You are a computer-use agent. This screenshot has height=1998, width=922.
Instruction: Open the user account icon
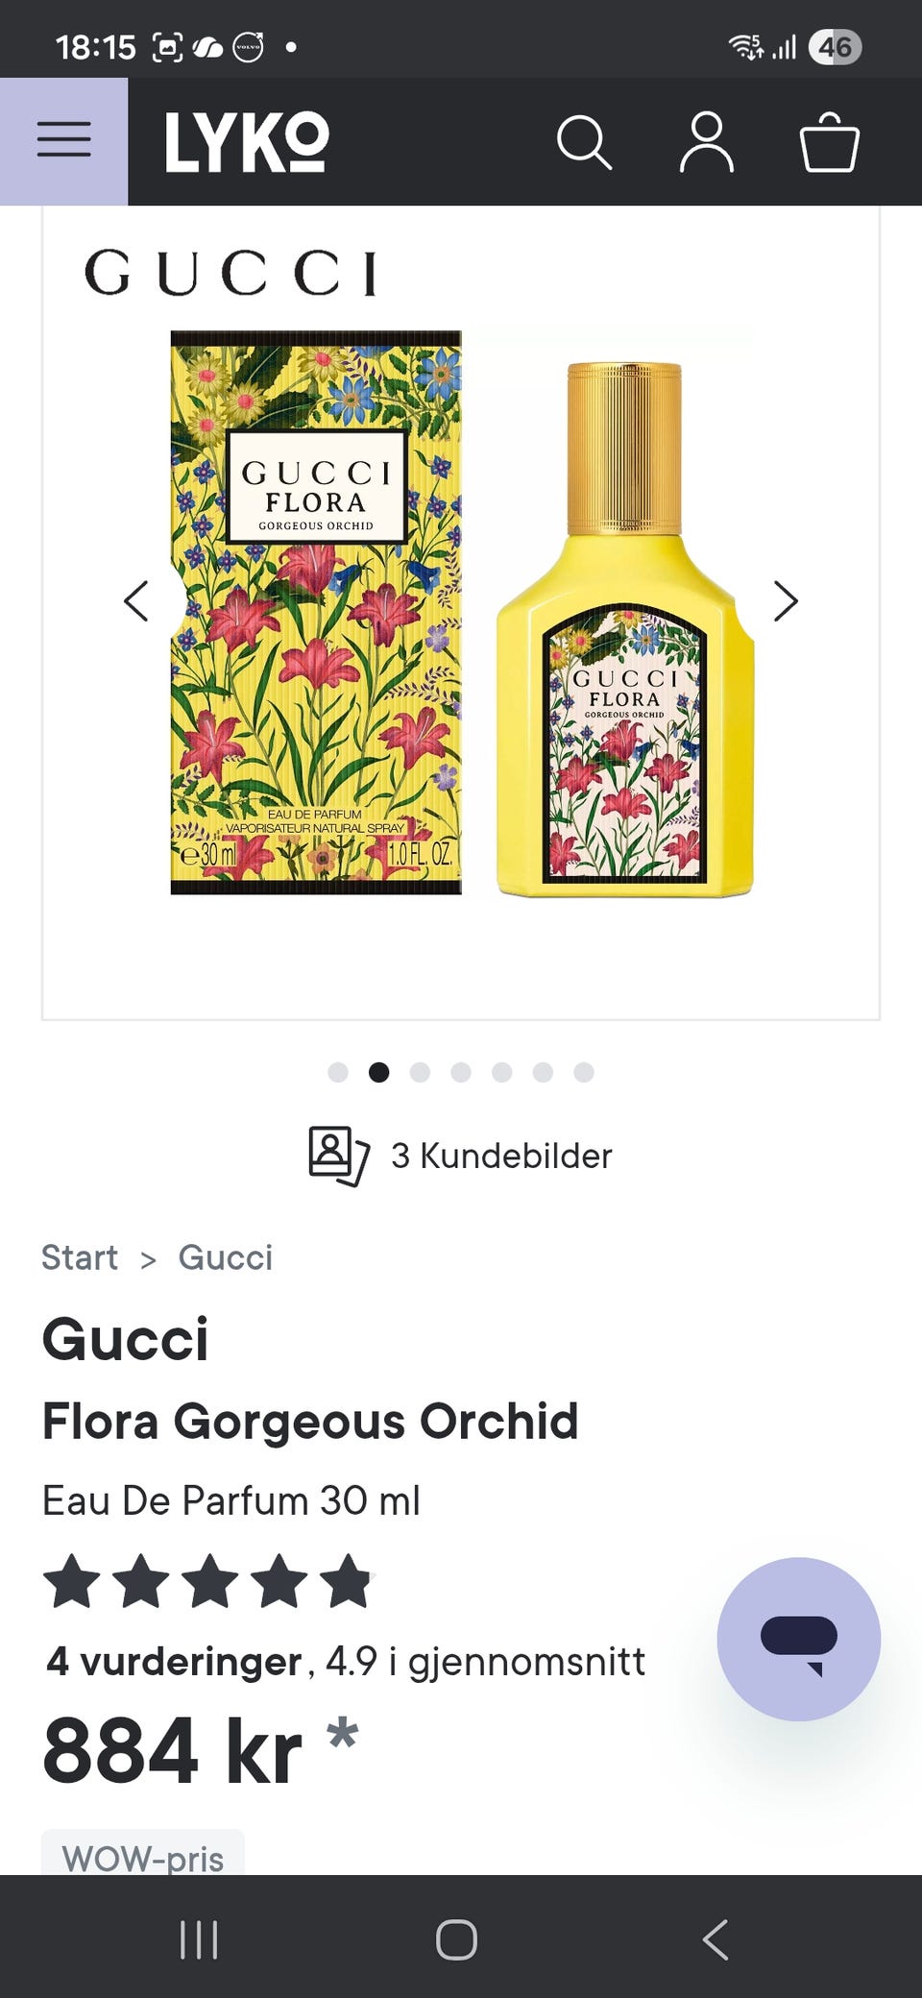pyautogui.click(x=707, y=143)
